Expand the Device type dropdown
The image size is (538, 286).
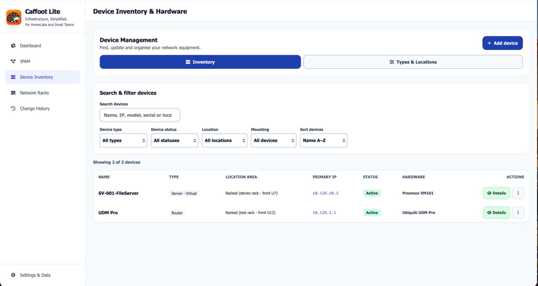click(123, 140)
